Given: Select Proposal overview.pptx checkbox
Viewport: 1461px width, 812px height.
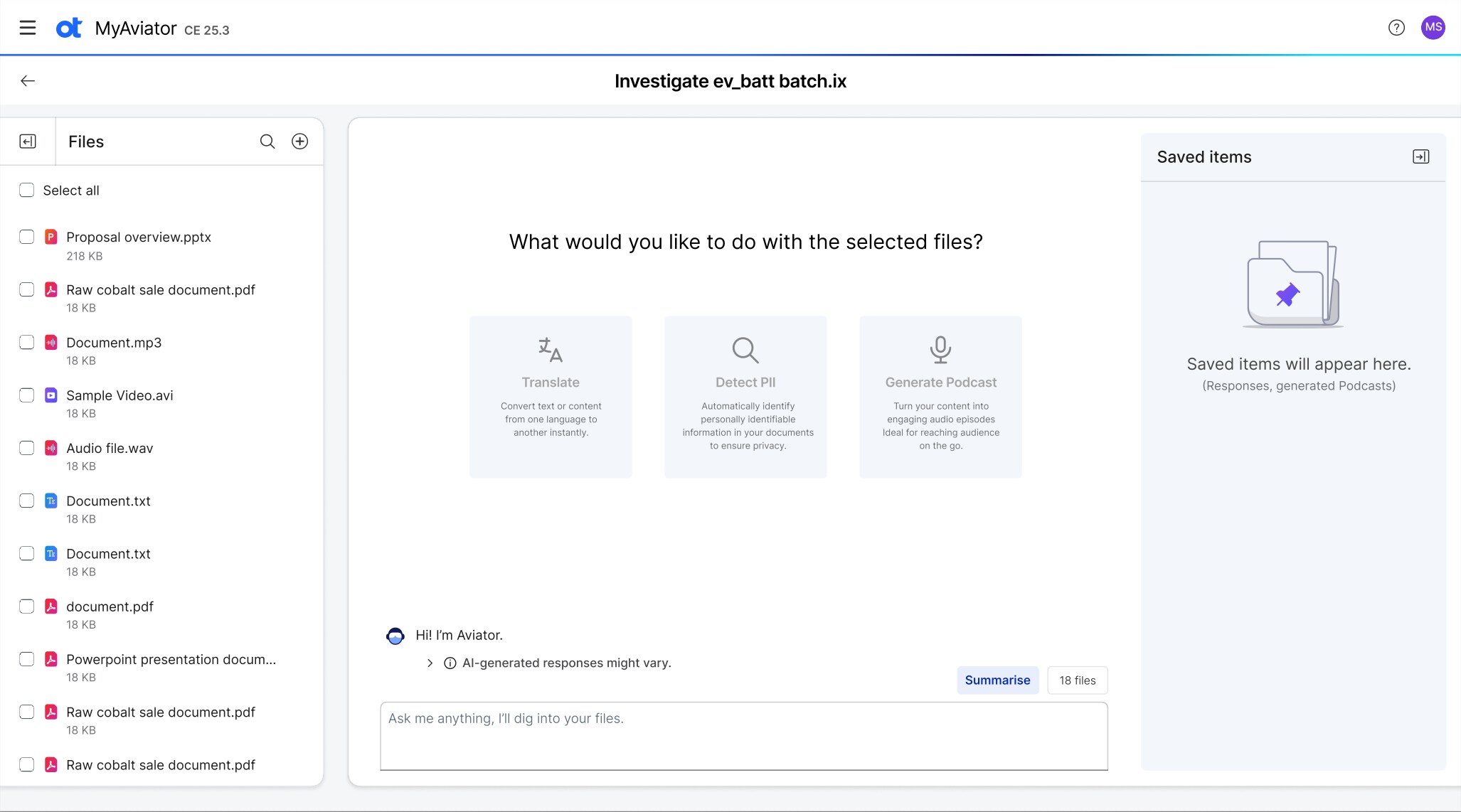Looking at the screenshot, I should [27, 237].
